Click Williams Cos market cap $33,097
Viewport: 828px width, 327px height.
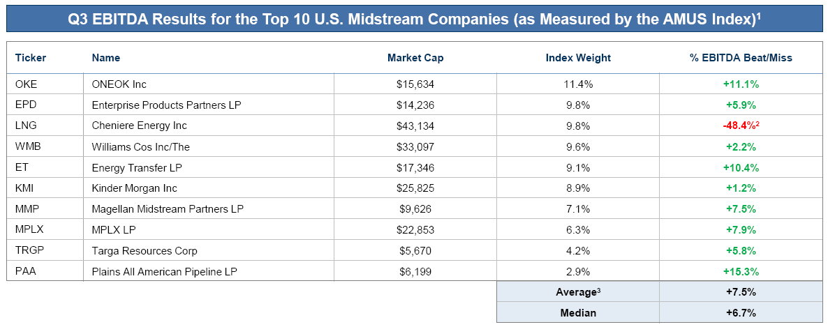[x=415, y=147]
